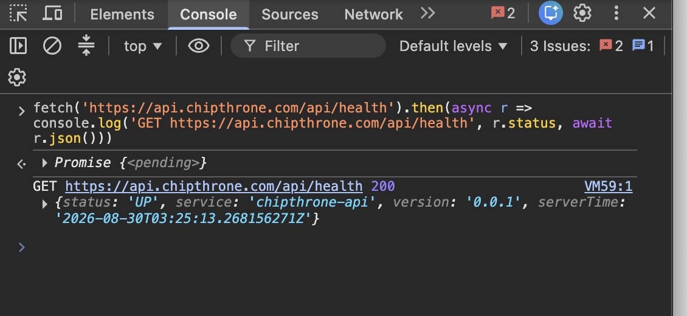Click the 'chipthrone-api' service value
This screenshot has height=316, width=687.
(312, 202)
